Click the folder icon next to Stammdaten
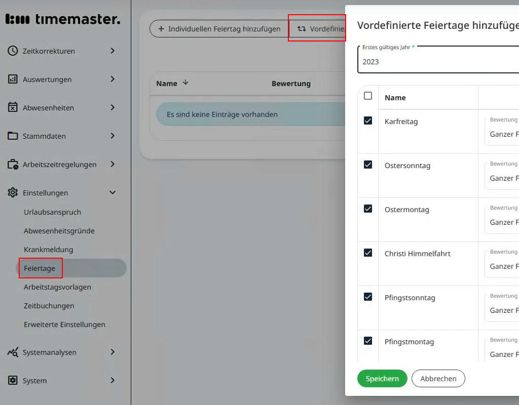Screen dimensions: 519x405 (13, 136)
